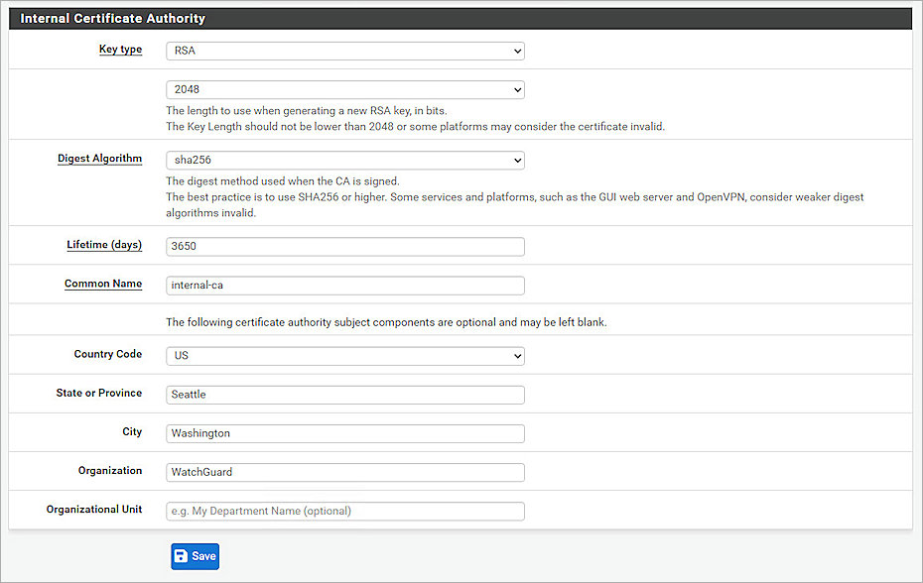923x583 pixels.
Task: Select the Lifetime field containing 3650
Action: [x=344, y=246]
